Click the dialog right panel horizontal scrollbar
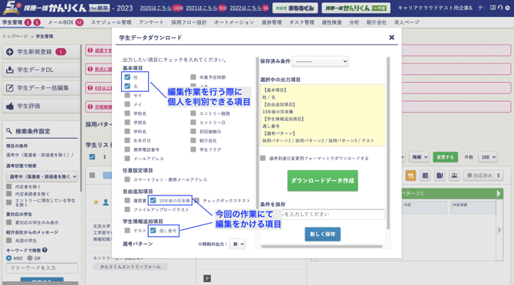 [322, 247]
